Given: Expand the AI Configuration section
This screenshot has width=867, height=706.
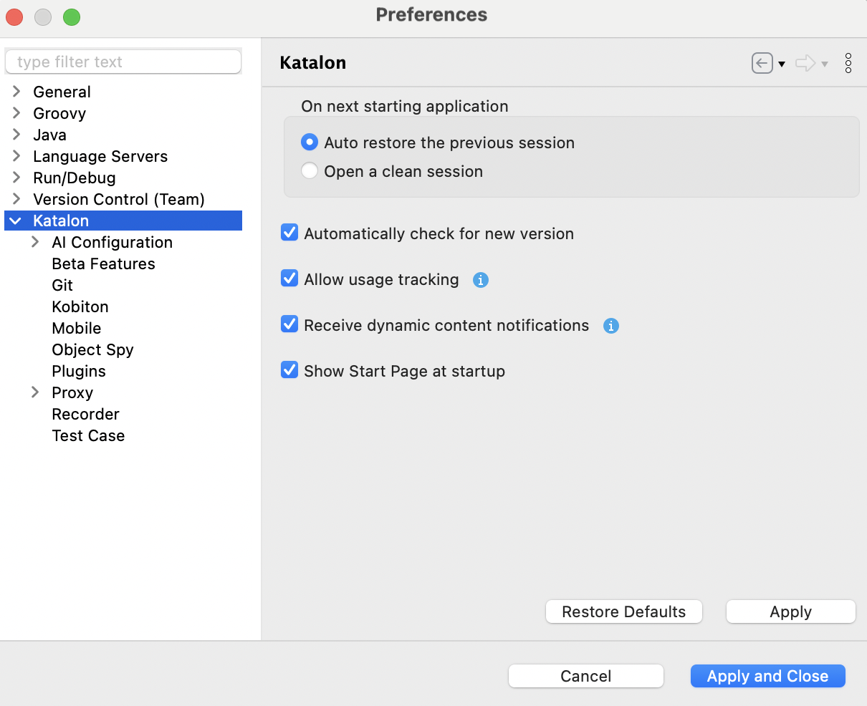Looking at the screenshot, I should point(35,242).
